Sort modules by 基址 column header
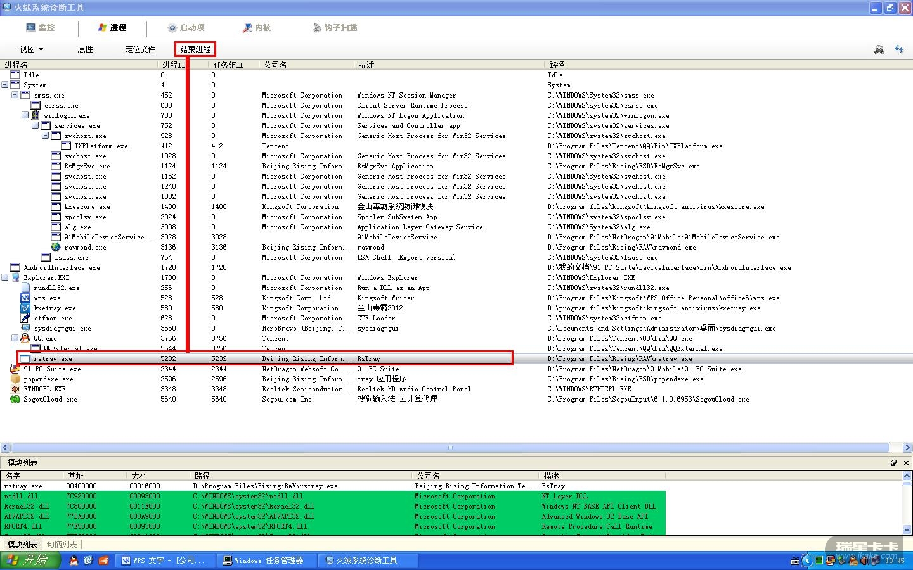This screenshot has width=913, height=570. tap(95, 476)
